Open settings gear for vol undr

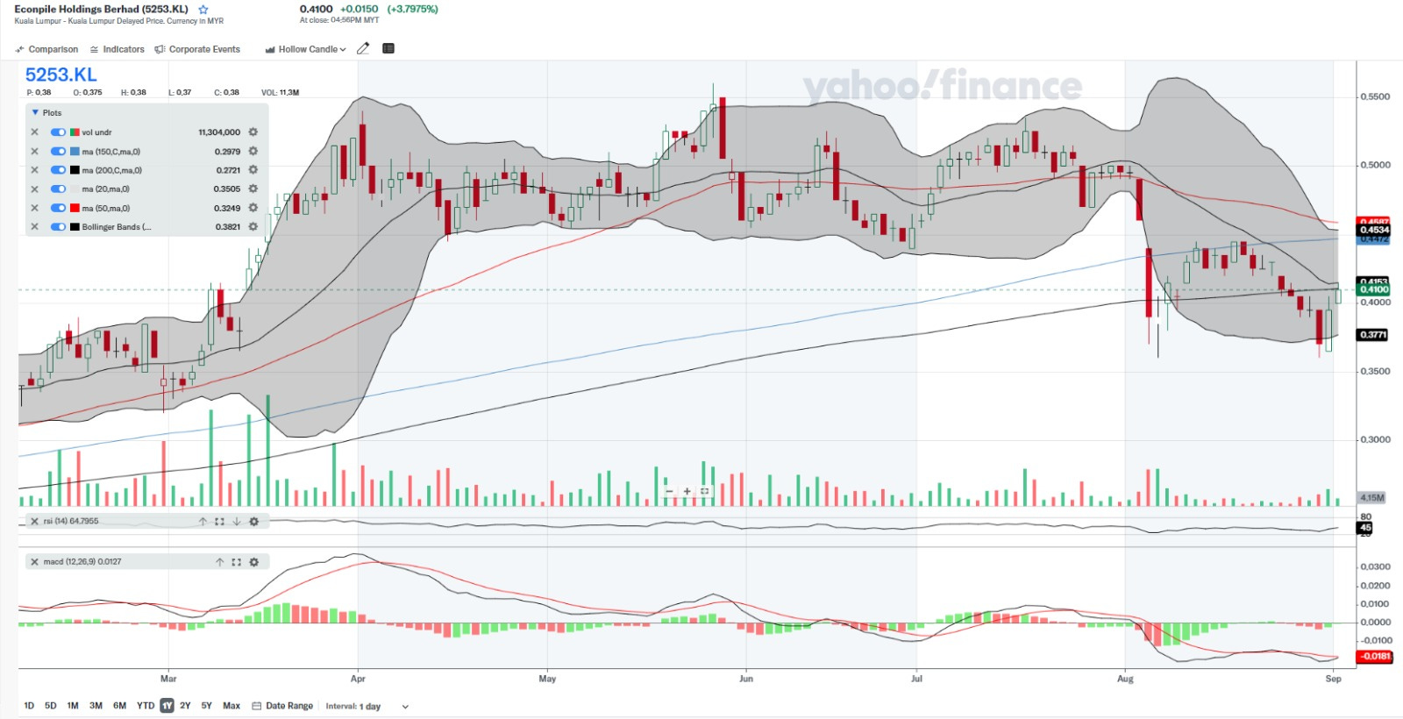253,132
